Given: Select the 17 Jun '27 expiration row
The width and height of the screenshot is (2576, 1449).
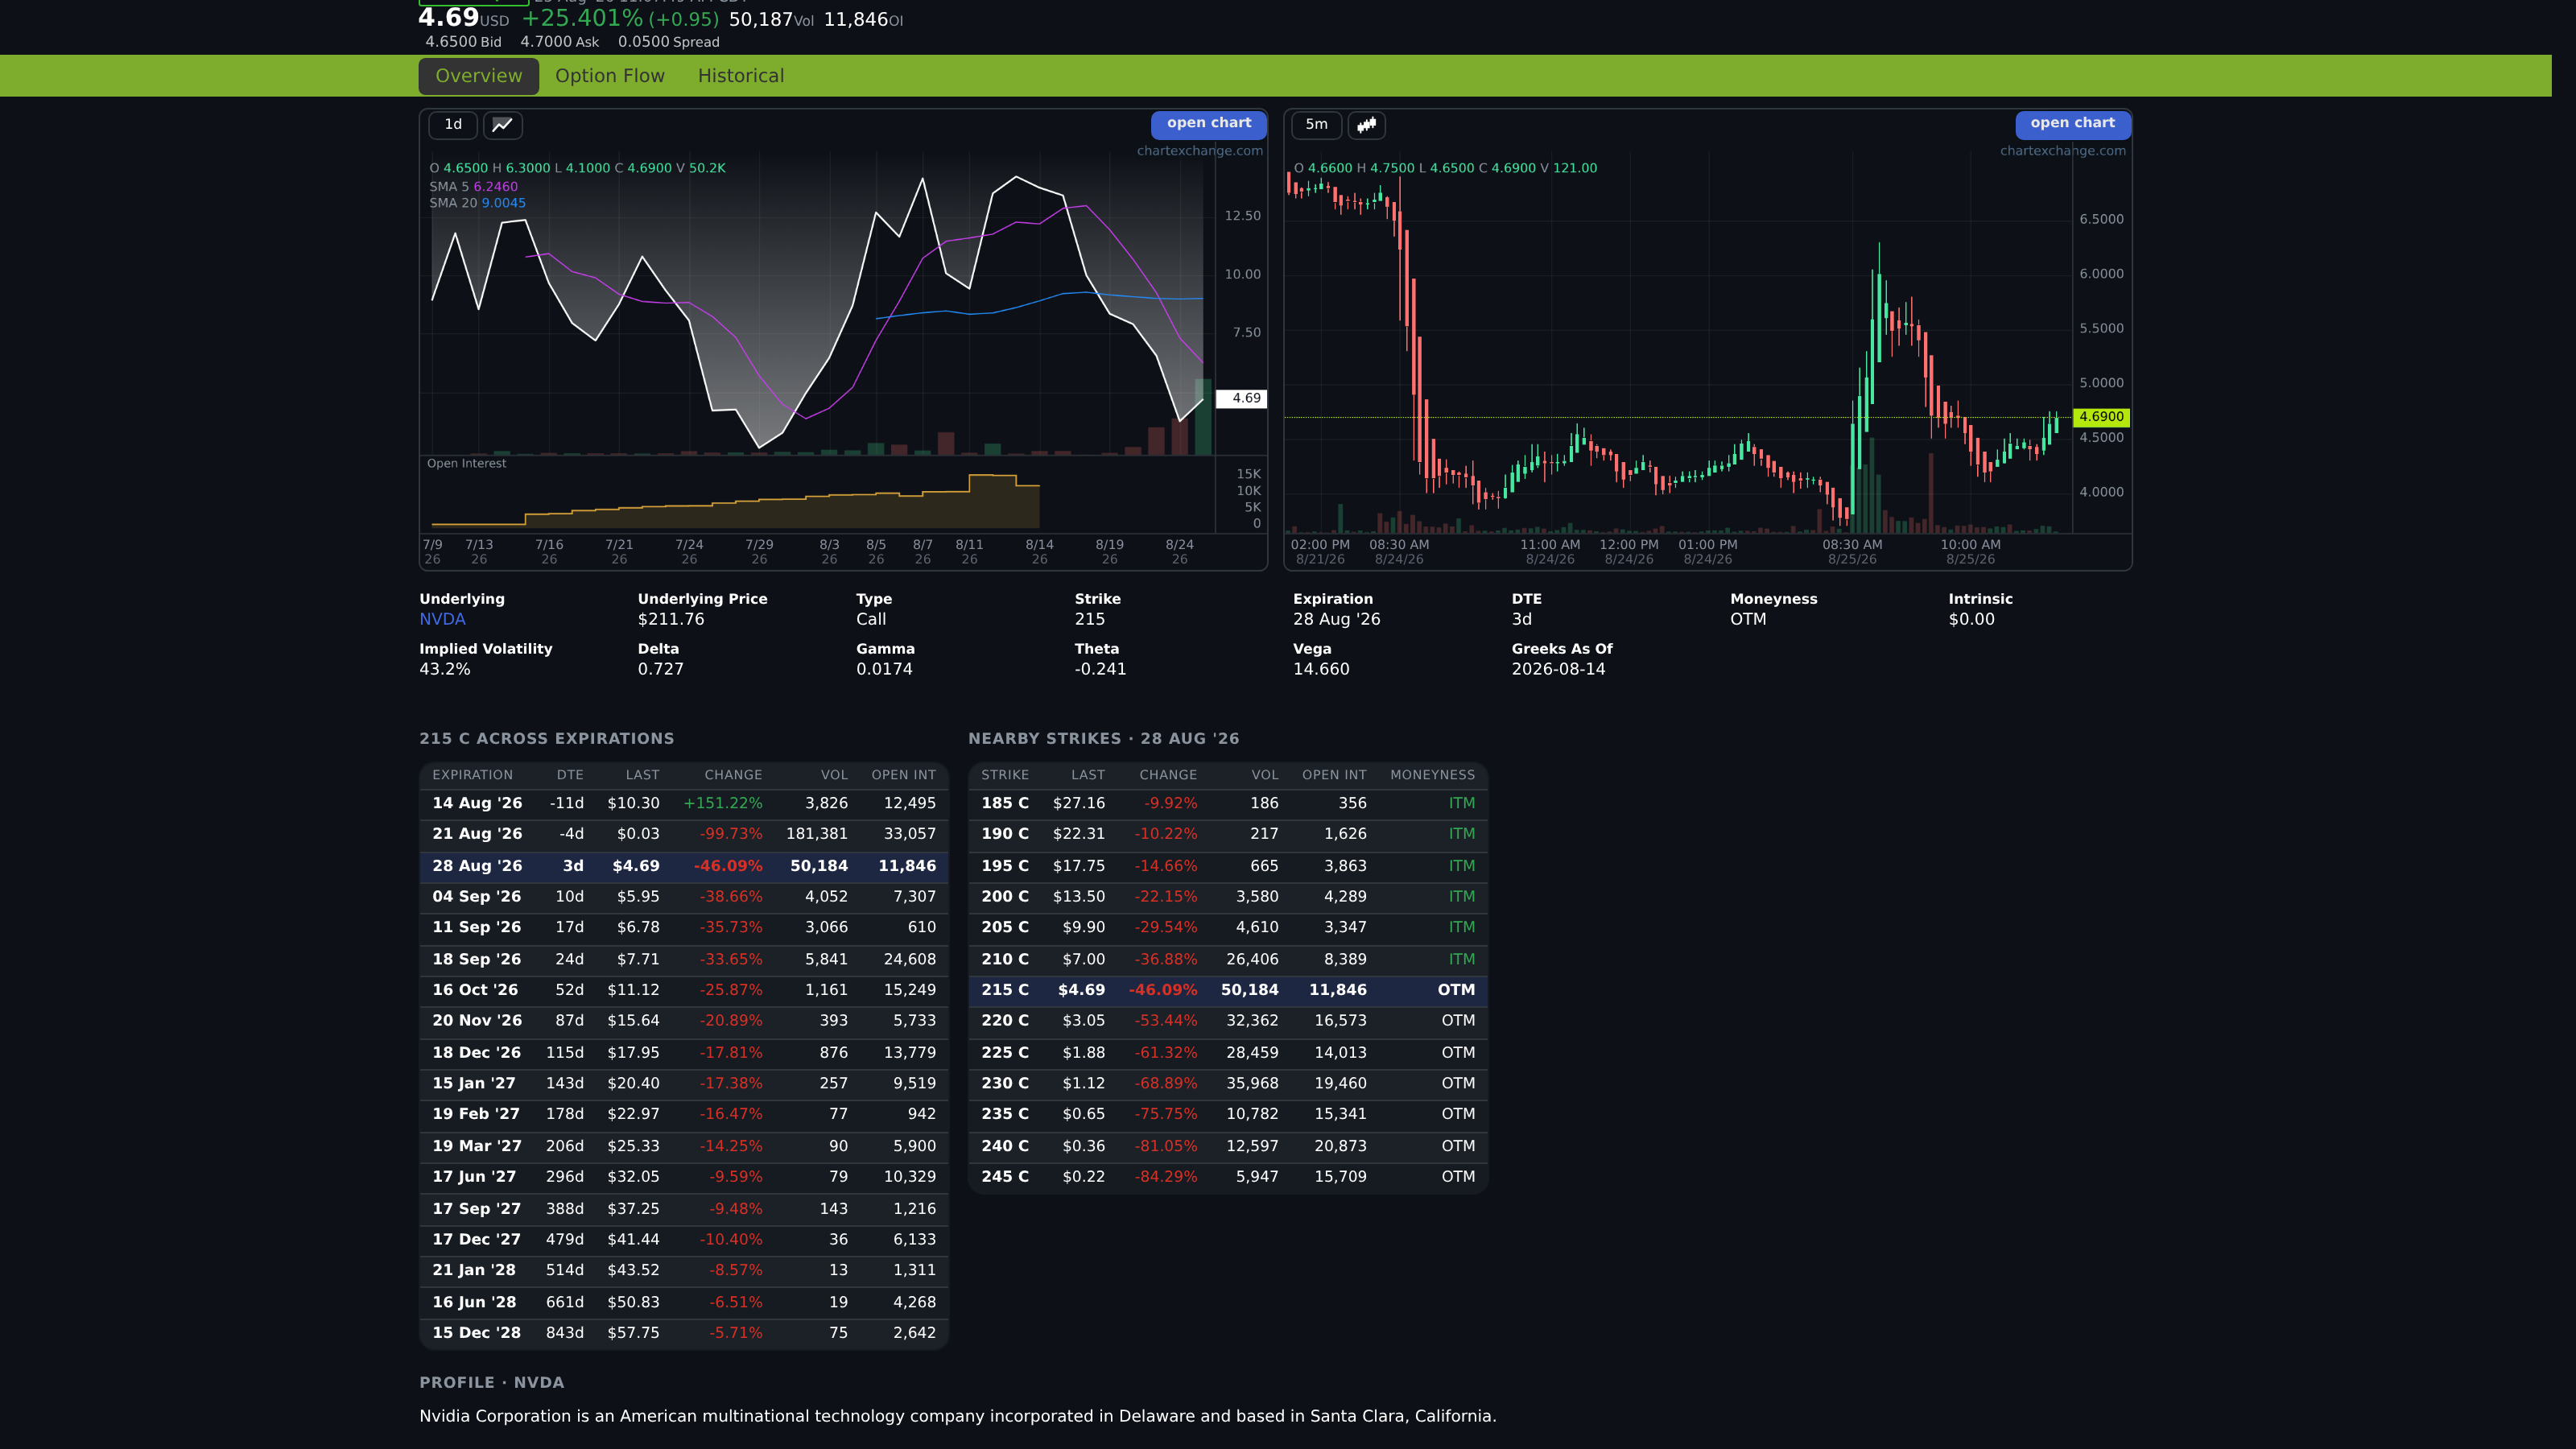Looking at the screenshot, I should pyautogui.click(x=684, y=1177).
